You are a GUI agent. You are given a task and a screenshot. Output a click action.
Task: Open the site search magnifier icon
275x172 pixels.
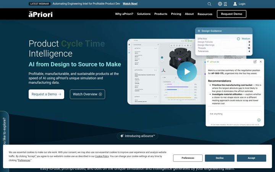click(x=209, y=4)
